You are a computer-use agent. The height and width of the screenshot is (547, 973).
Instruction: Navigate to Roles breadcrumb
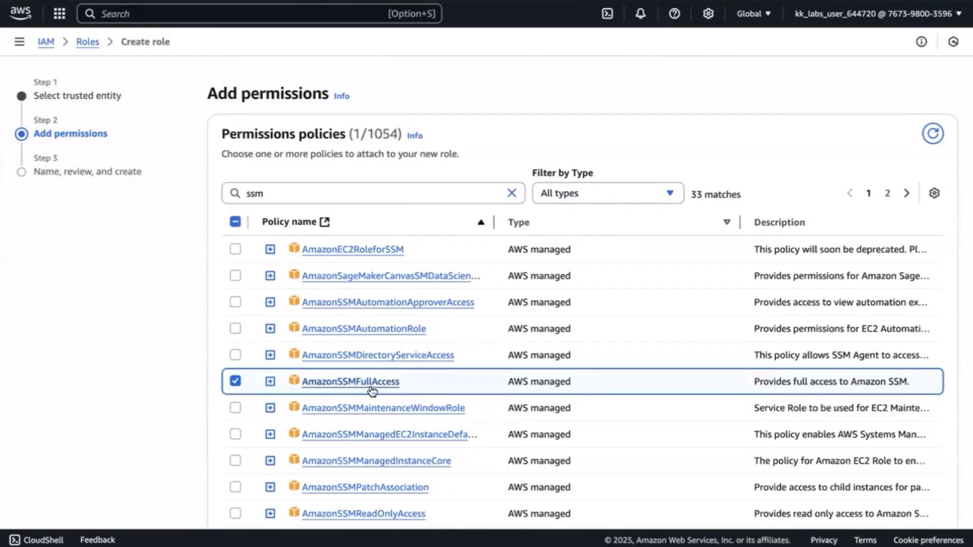[87, 42]
